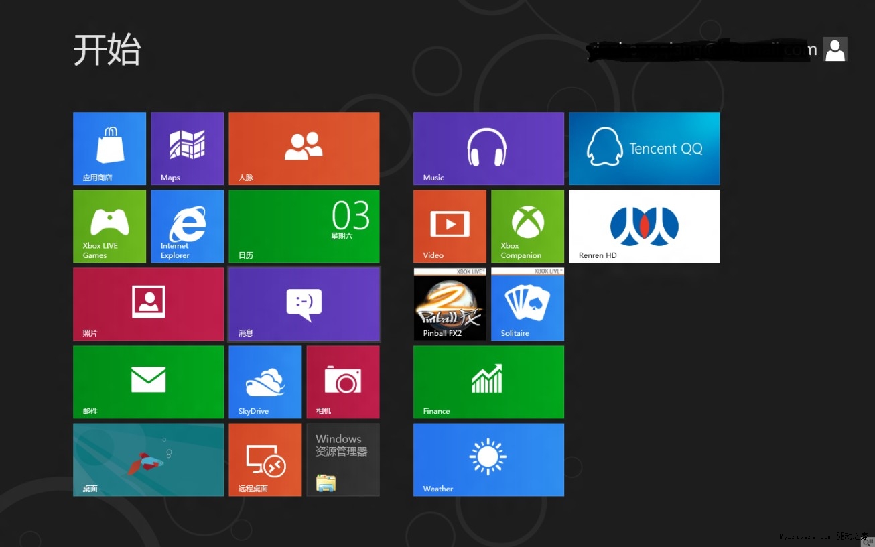Open the 日历 Calendar tile

click(x=304, y=227)
